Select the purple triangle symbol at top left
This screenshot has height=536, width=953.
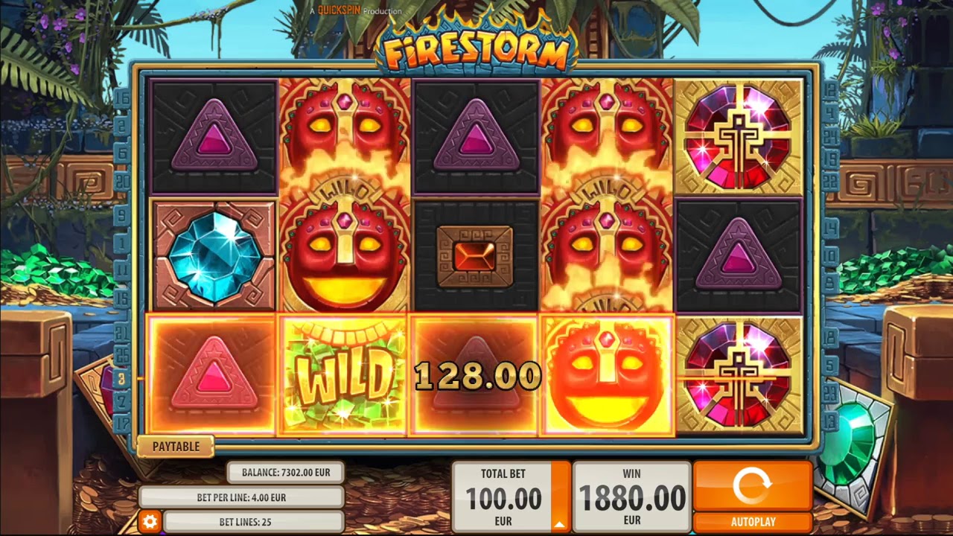coord(214,138)
